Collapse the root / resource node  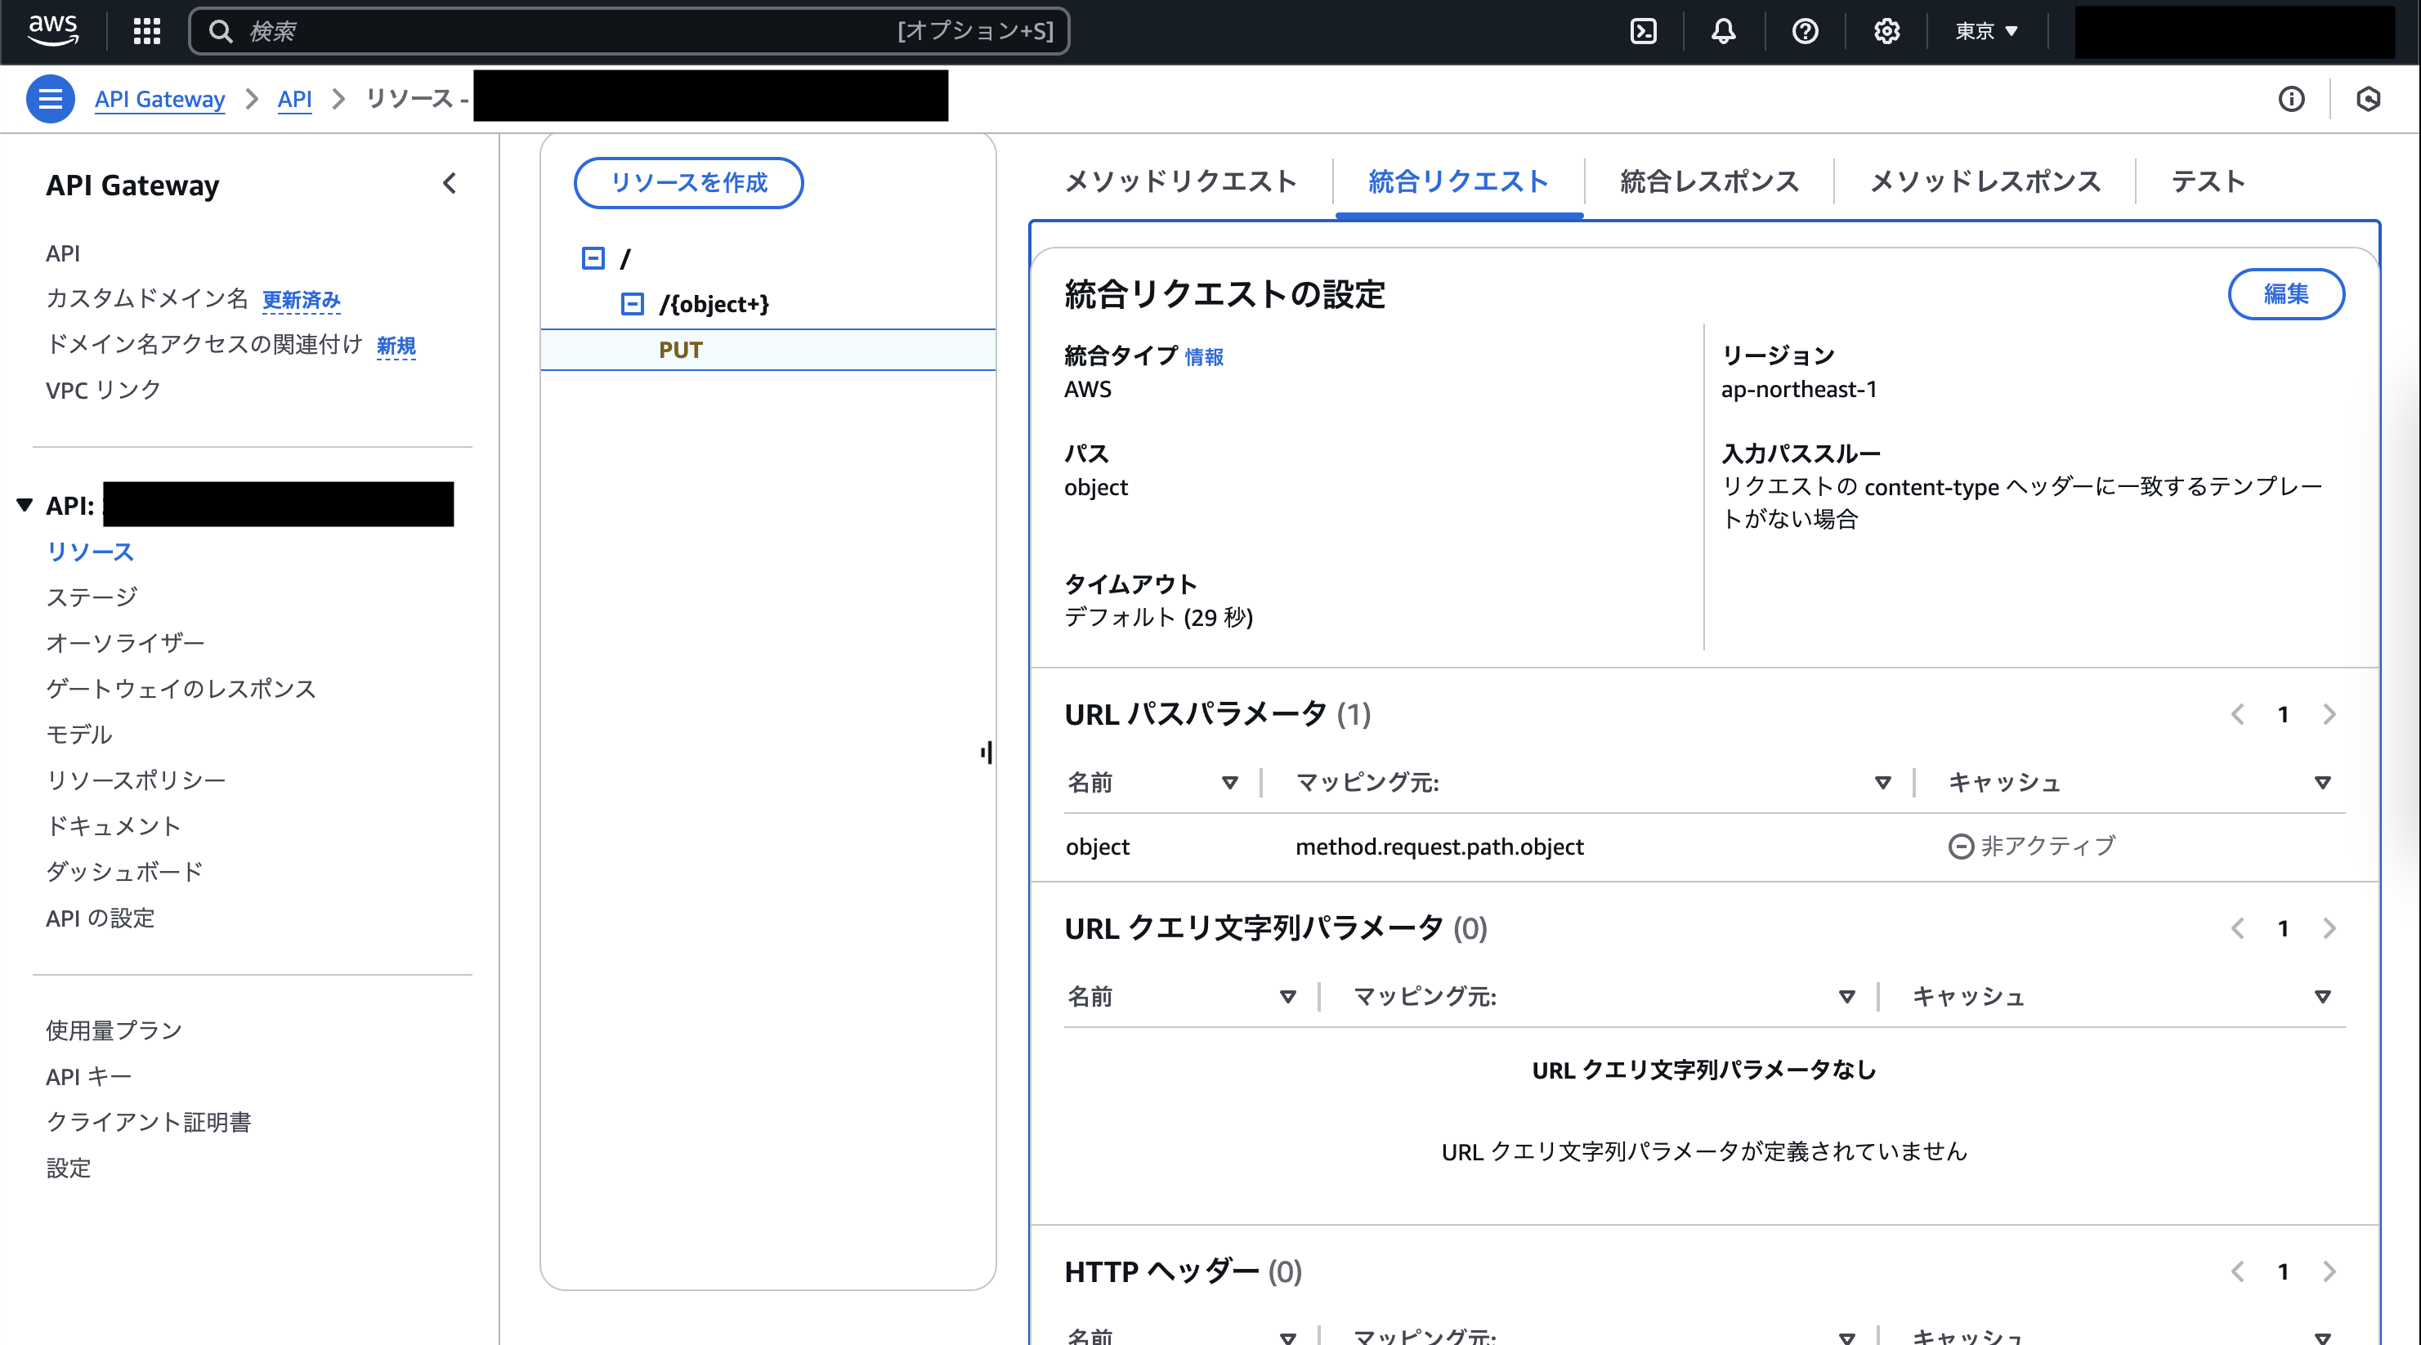(x=593, y=257)
